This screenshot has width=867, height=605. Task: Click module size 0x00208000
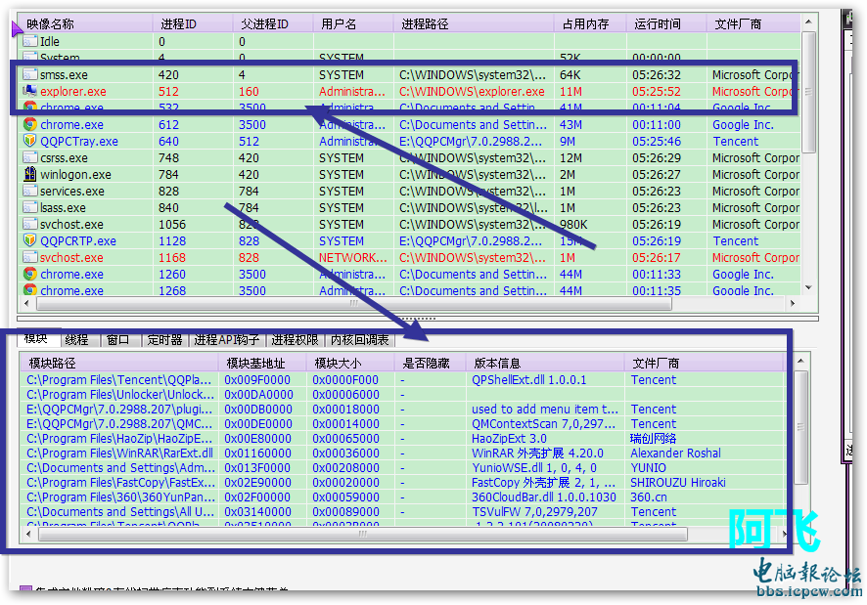[345, 468]
